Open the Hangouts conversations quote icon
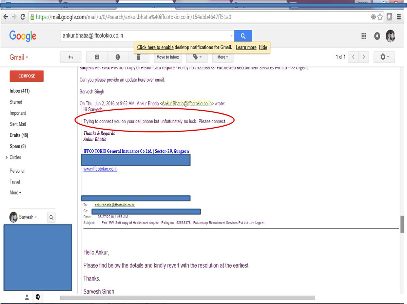407x304 pixels. [38, 297]
